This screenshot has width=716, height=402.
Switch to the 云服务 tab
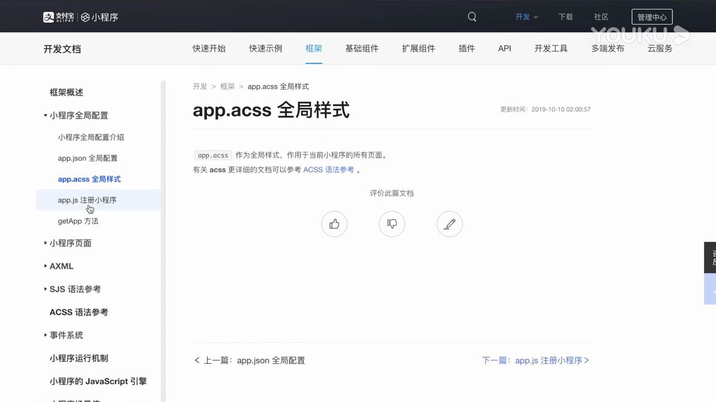pyautogui.click(x=660, y=49)
